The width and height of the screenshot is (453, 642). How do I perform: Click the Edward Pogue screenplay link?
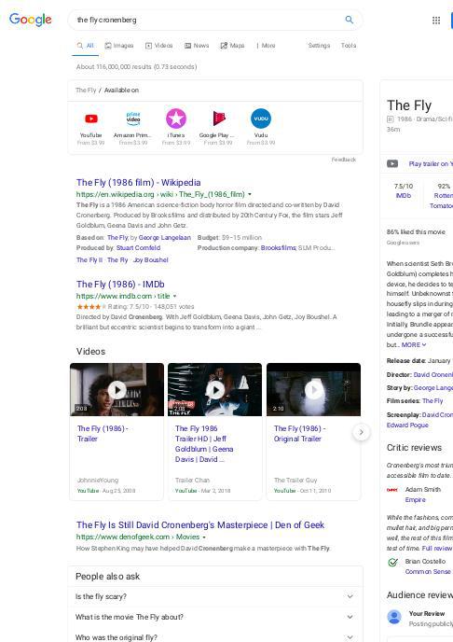coord(407,425)
